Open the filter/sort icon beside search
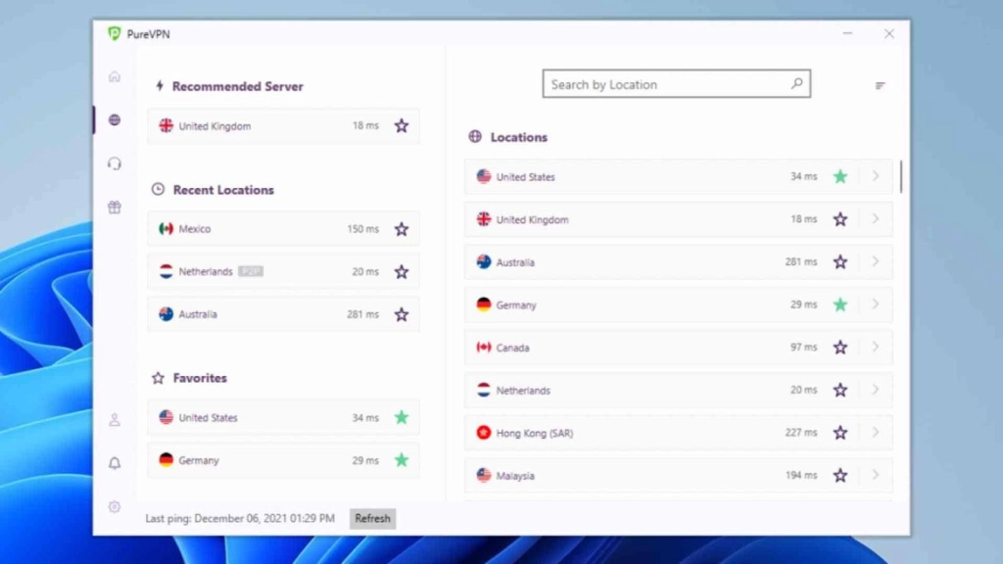Image resolution: width=1003 pixels, height=564 pixels. [881, 85]
